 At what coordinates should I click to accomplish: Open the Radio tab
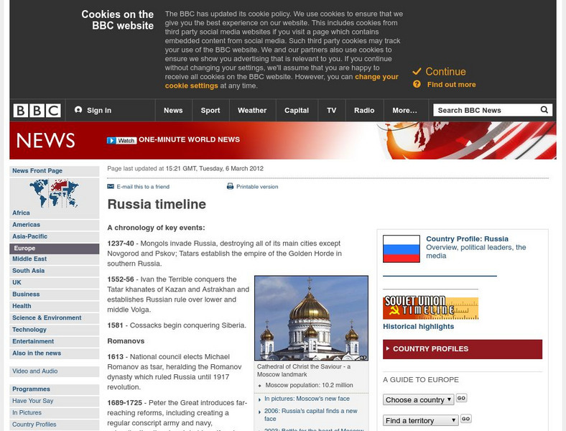pyautogui.click(x=364, y=111)
